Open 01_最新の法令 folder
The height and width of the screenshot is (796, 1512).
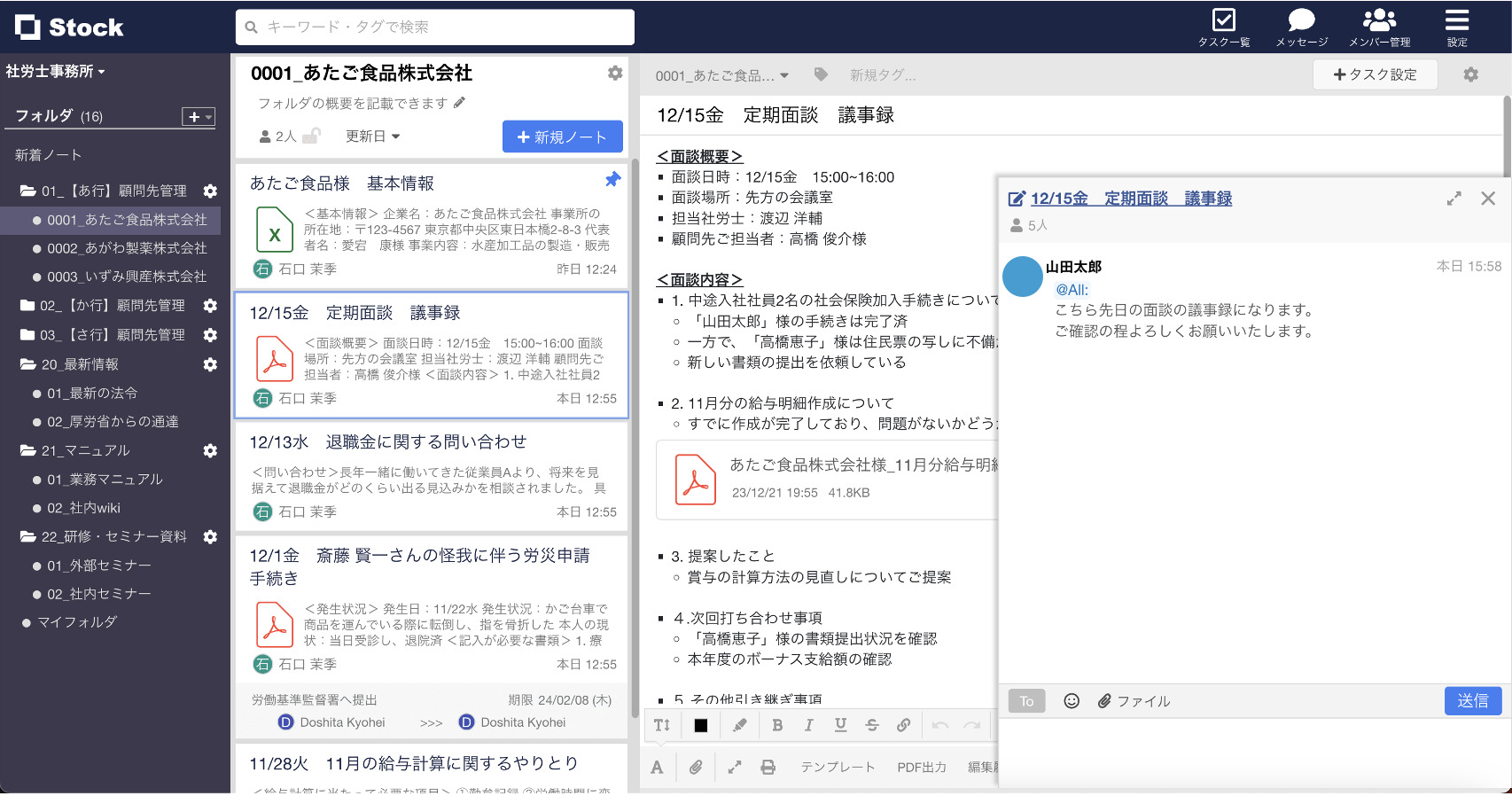click(x=92, y=393)
